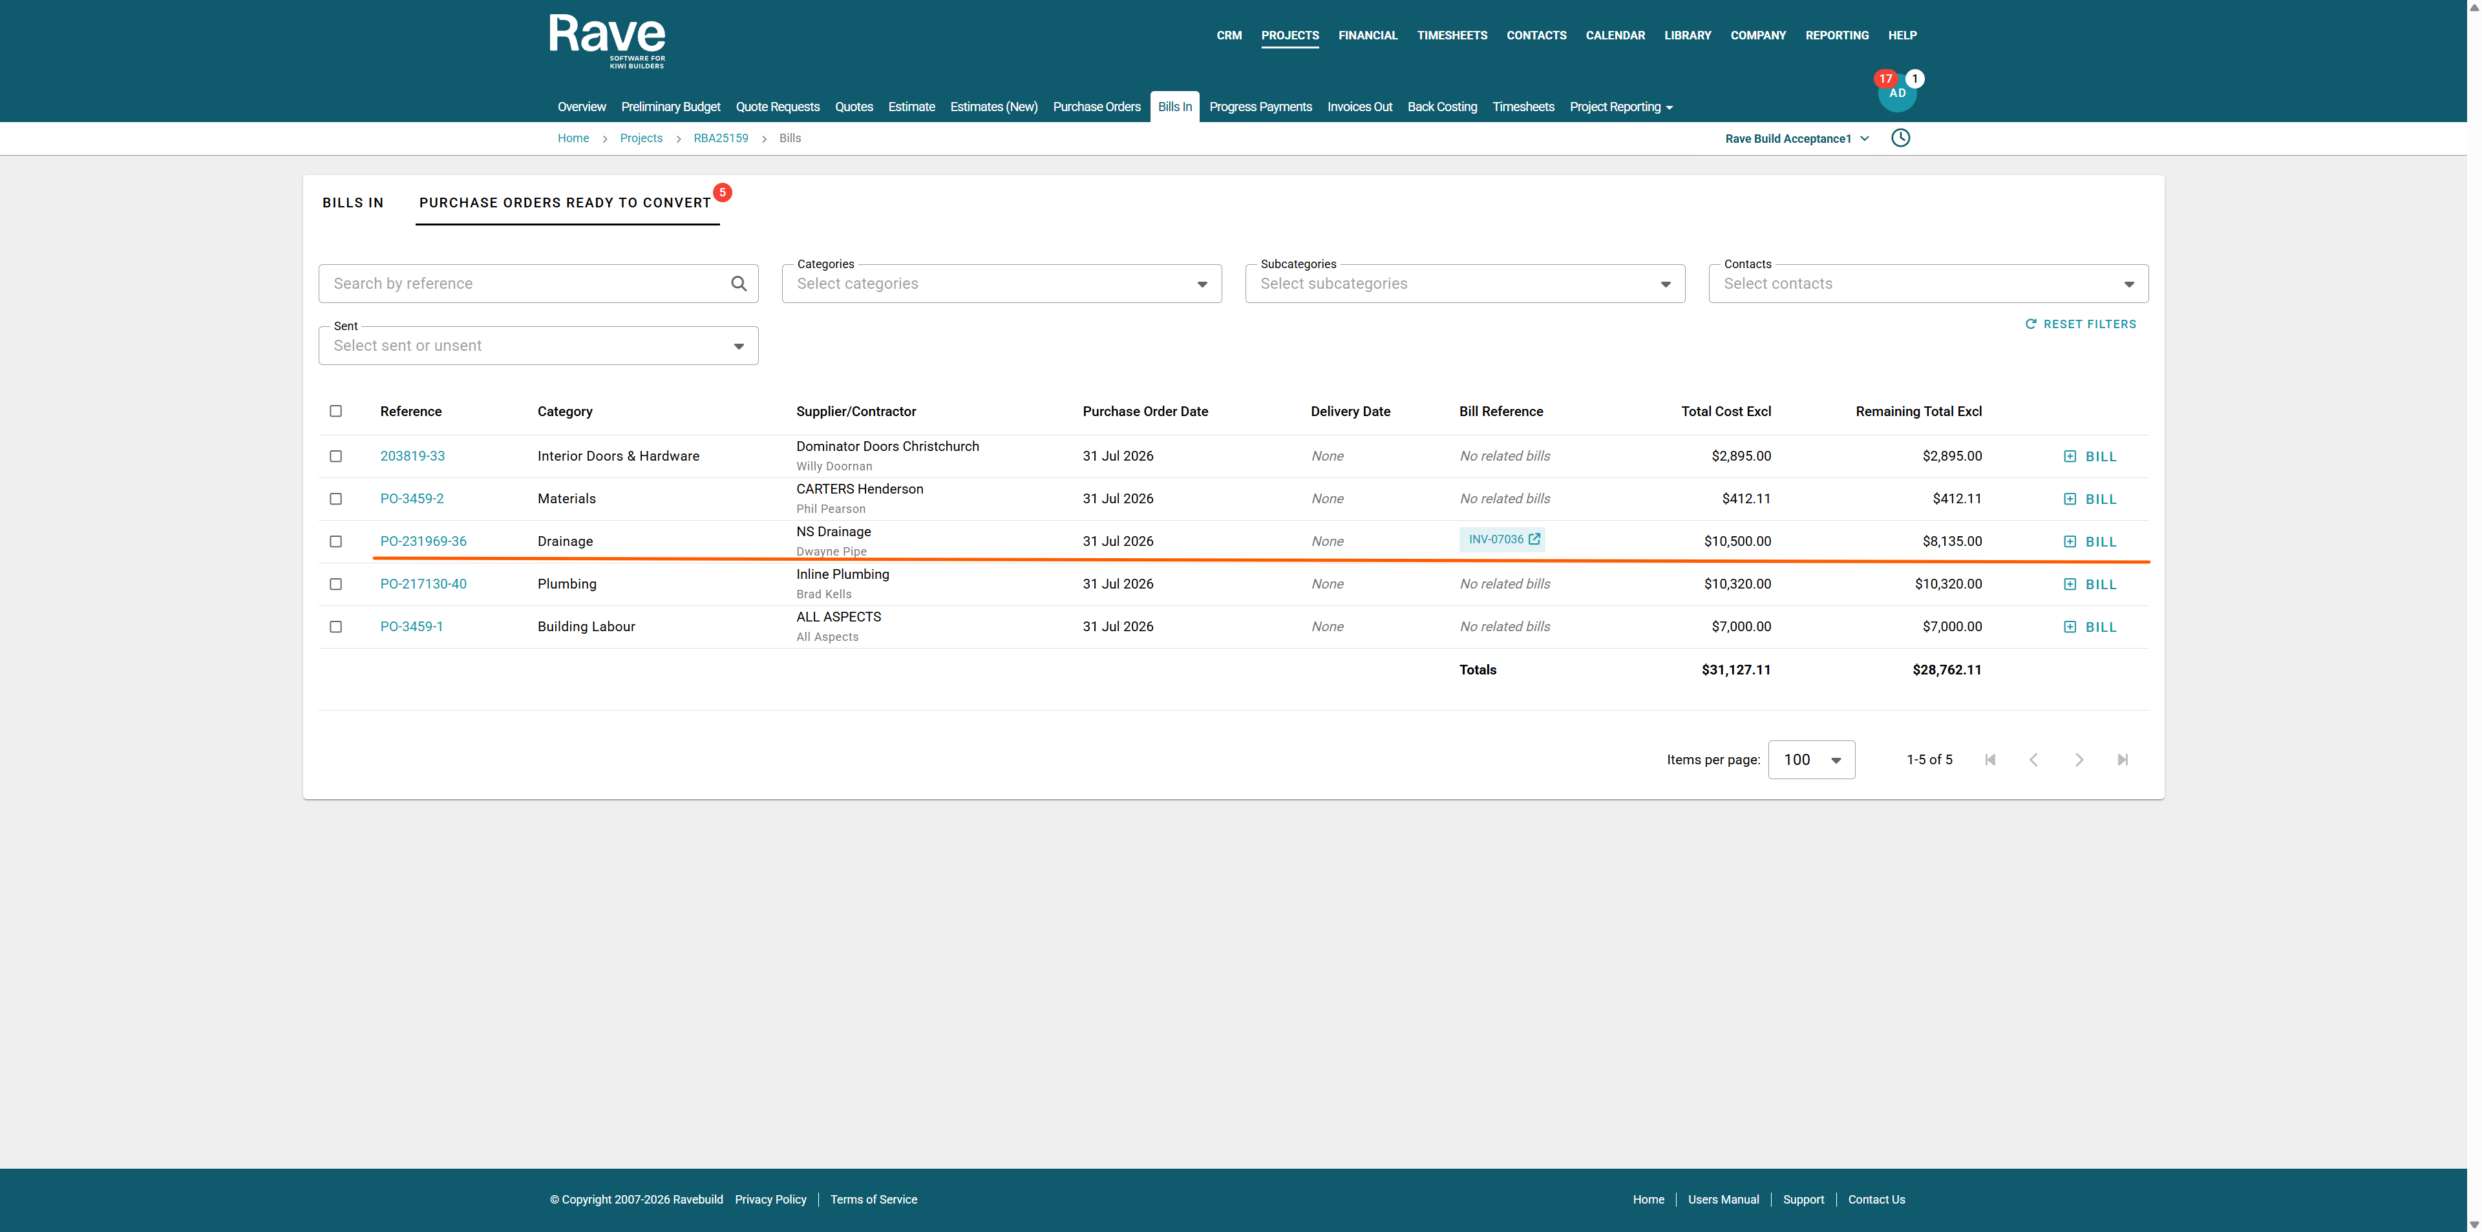The height and width of the screenshot is (1232, 2482).
Task: Open the Calendar menu
Action: tap(1615, 36)
